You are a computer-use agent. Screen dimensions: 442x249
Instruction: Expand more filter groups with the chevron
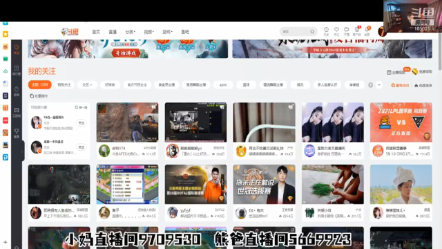[x=379, y=84]
